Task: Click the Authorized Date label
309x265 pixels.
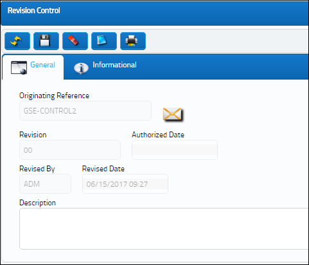Action: 158,135
